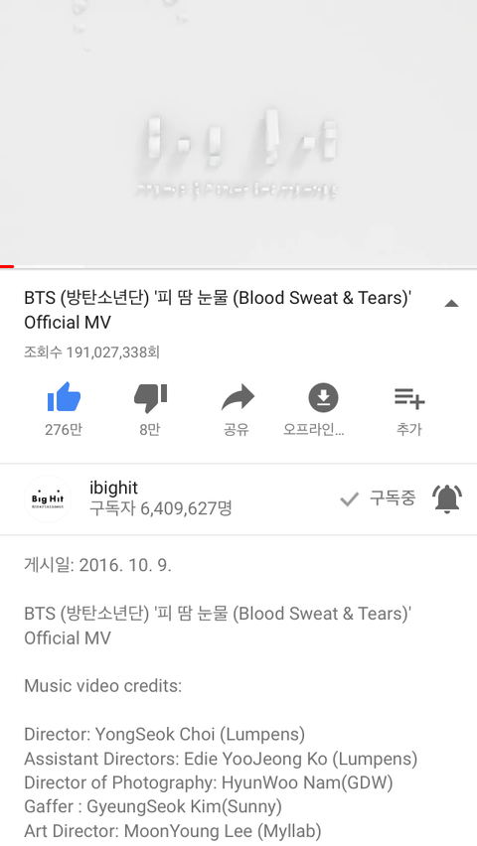Tap the video player area

238,132
